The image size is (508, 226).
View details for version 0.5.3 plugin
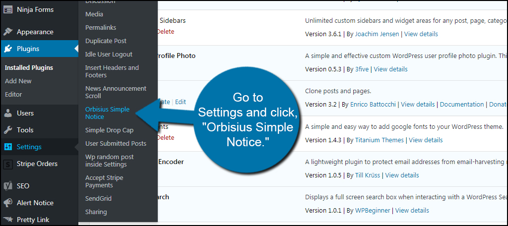(x=391, y=69)
